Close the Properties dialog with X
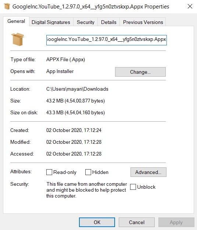197x230 pixels. (x=190, y=6)
